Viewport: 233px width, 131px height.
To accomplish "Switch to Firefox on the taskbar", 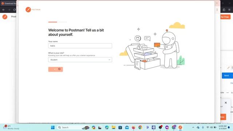I will click(134, 127).
